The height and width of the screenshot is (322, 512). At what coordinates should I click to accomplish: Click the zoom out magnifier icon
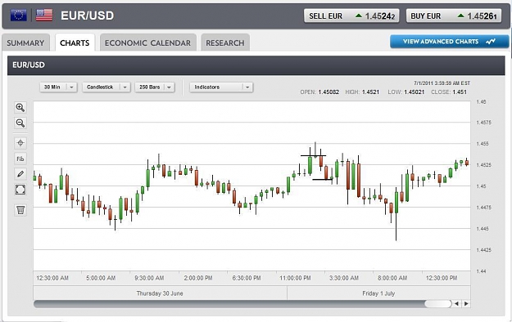[20, 123]
